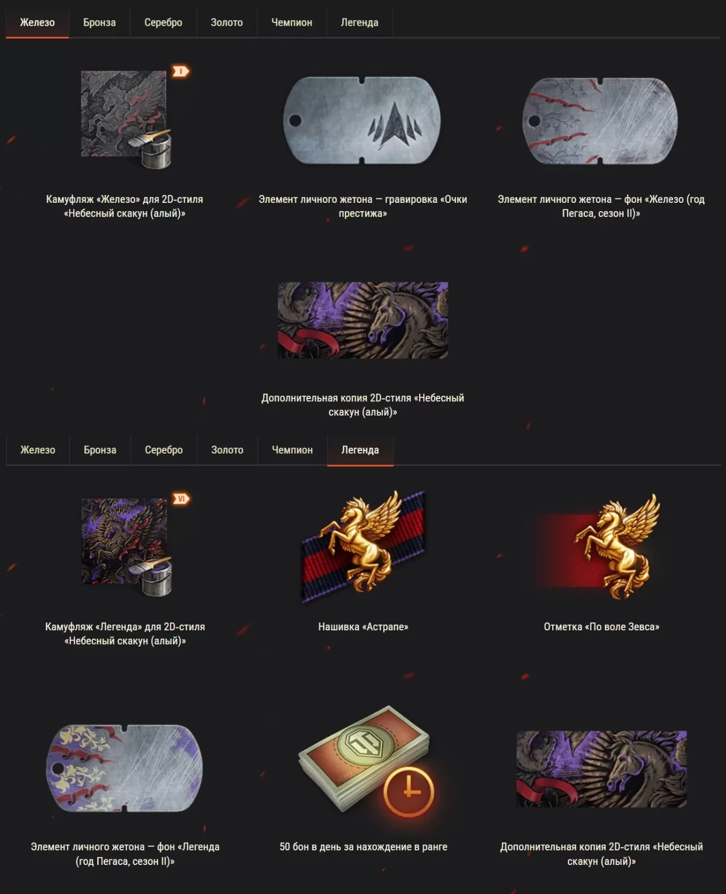
Task: Select the Золото tab in top row
Action: click(x=227, y=22)
